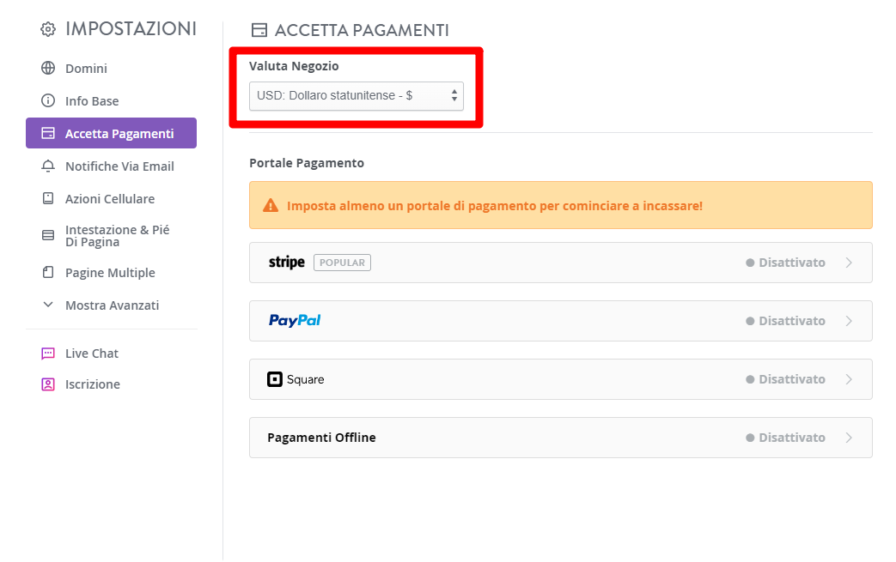Viewport: 896px width, 562px height.
Task: Expand Square row with right chevron
Action: pyautogui.click(x=849, y=379)
